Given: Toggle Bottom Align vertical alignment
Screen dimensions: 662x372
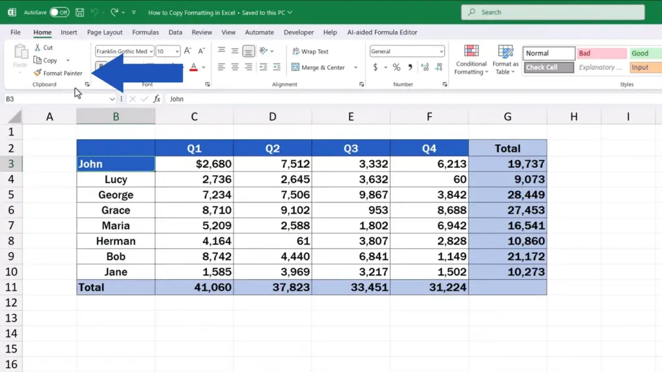Looking at the screenshot, I should (249, 51).
